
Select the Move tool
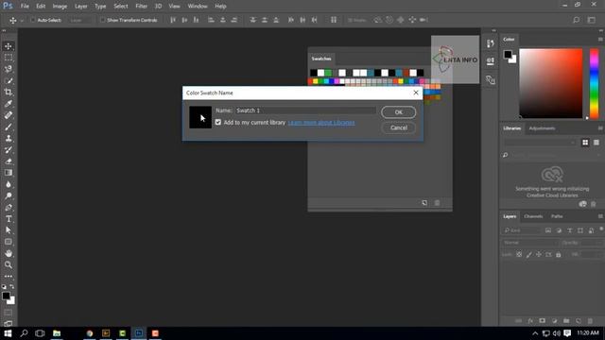9,46
